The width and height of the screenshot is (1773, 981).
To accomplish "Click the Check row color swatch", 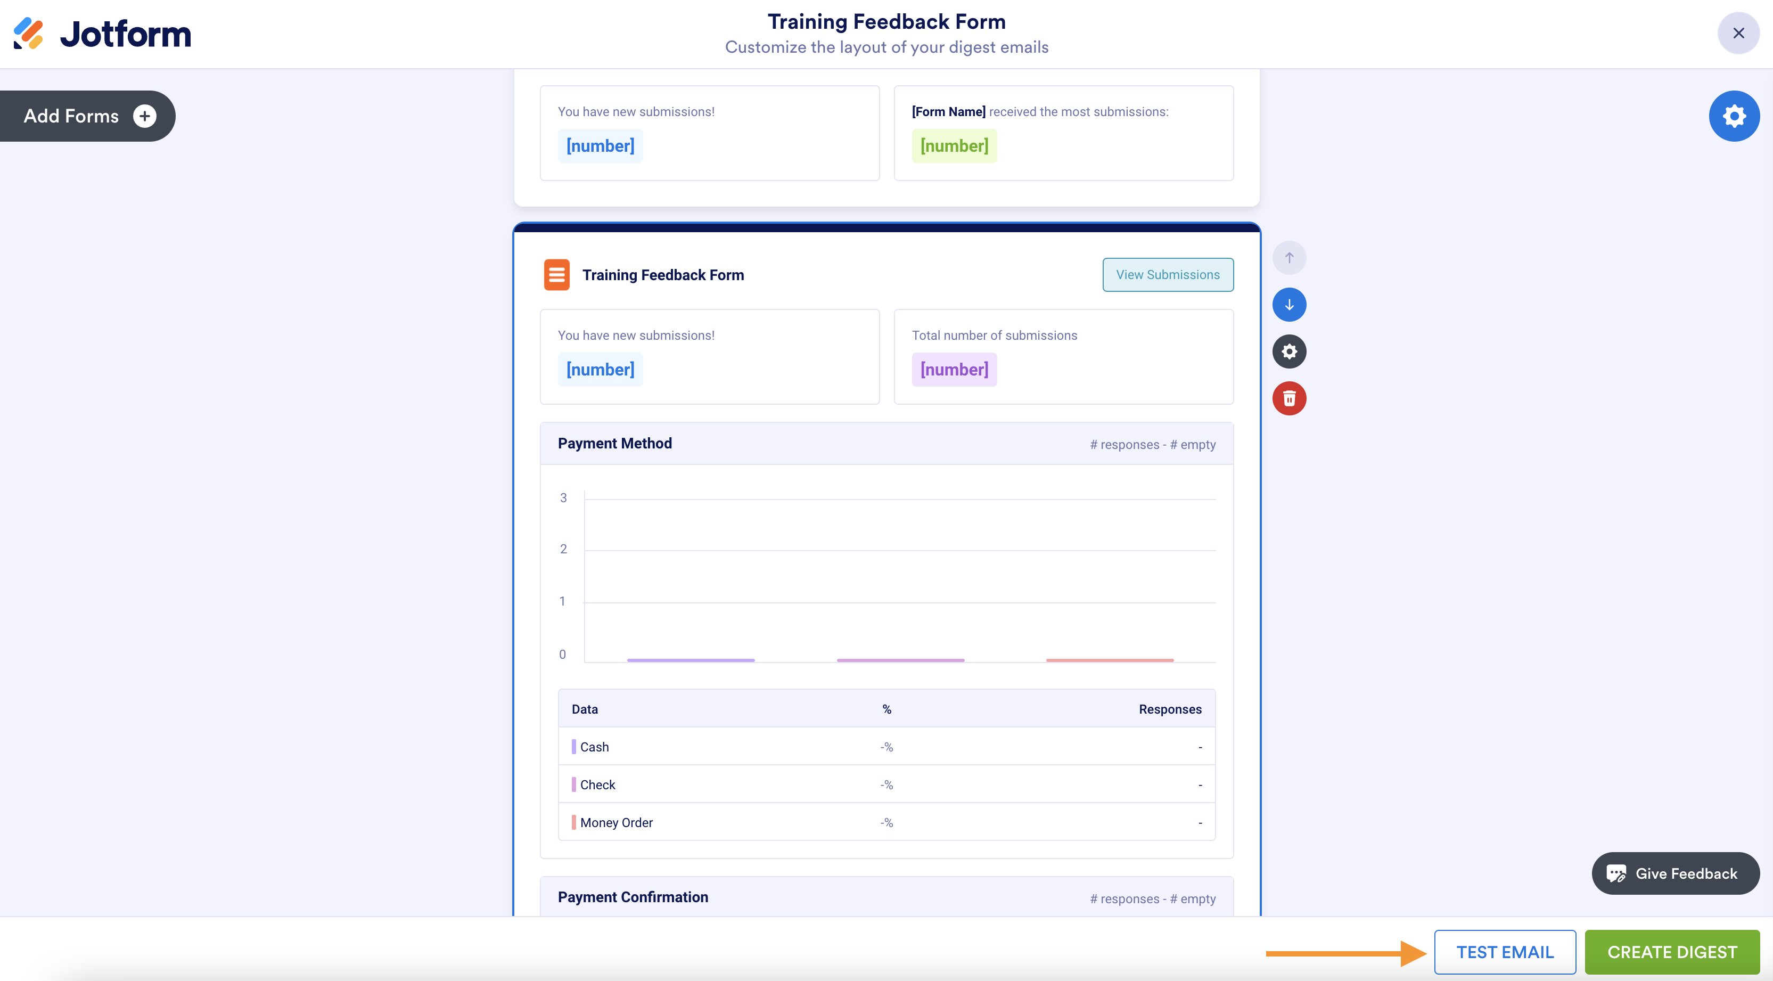I will point(573,785).
